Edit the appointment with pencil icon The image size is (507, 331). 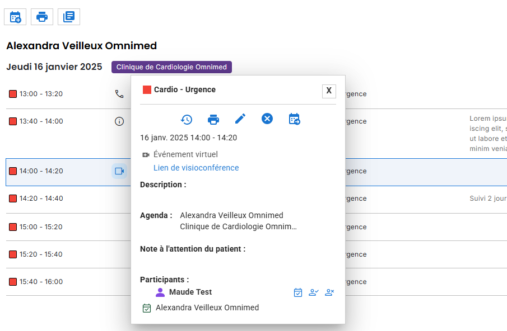pyautogui.click(x=240, y=119)
